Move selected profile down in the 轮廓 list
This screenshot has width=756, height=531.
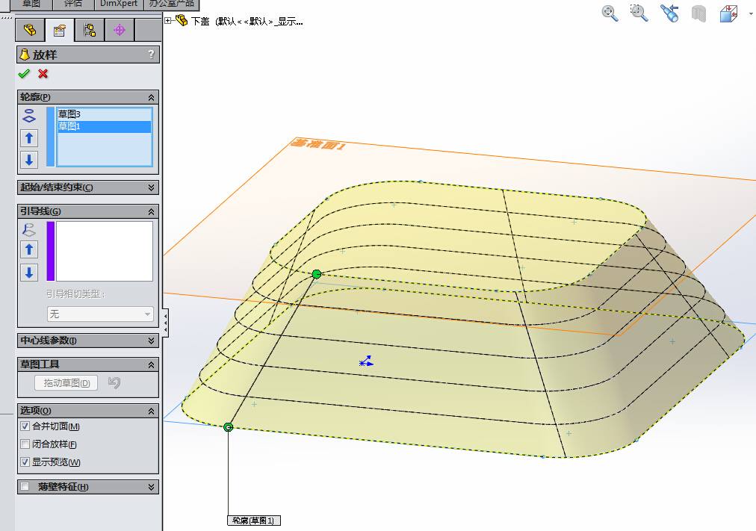(x=29, y=160)
